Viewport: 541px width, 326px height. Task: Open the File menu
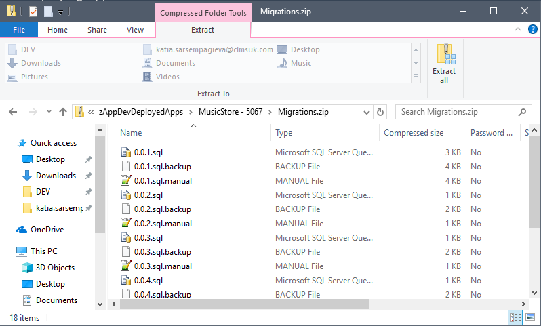(x=19, y=30)
